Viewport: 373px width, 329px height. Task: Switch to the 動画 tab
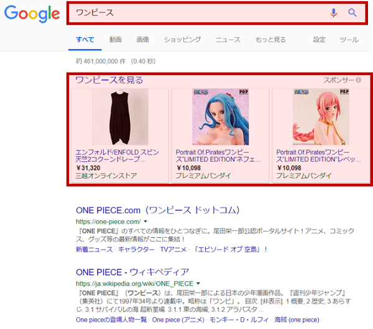(116, 40)
